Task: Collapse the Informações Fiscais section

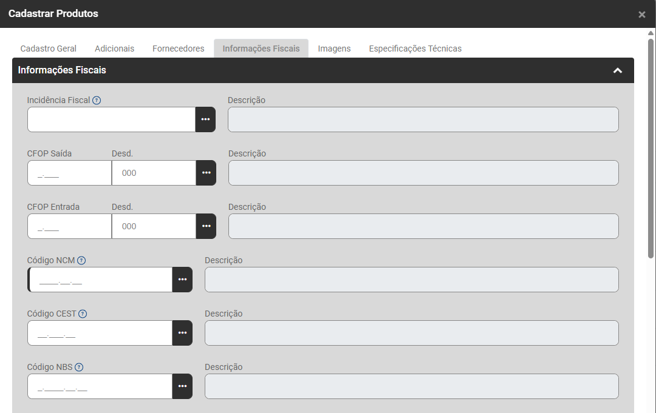Action: click(618, 70)
